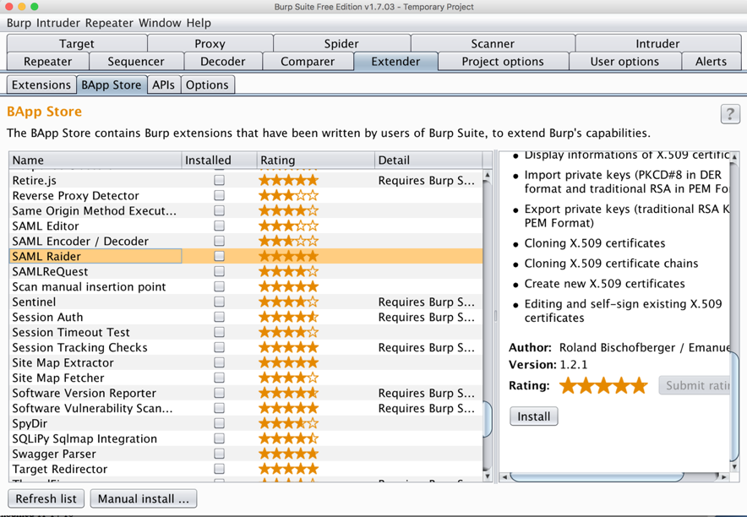Switch to the Decoder tab
Viewport: 747px width, 517px height.
tap(222, 62)
